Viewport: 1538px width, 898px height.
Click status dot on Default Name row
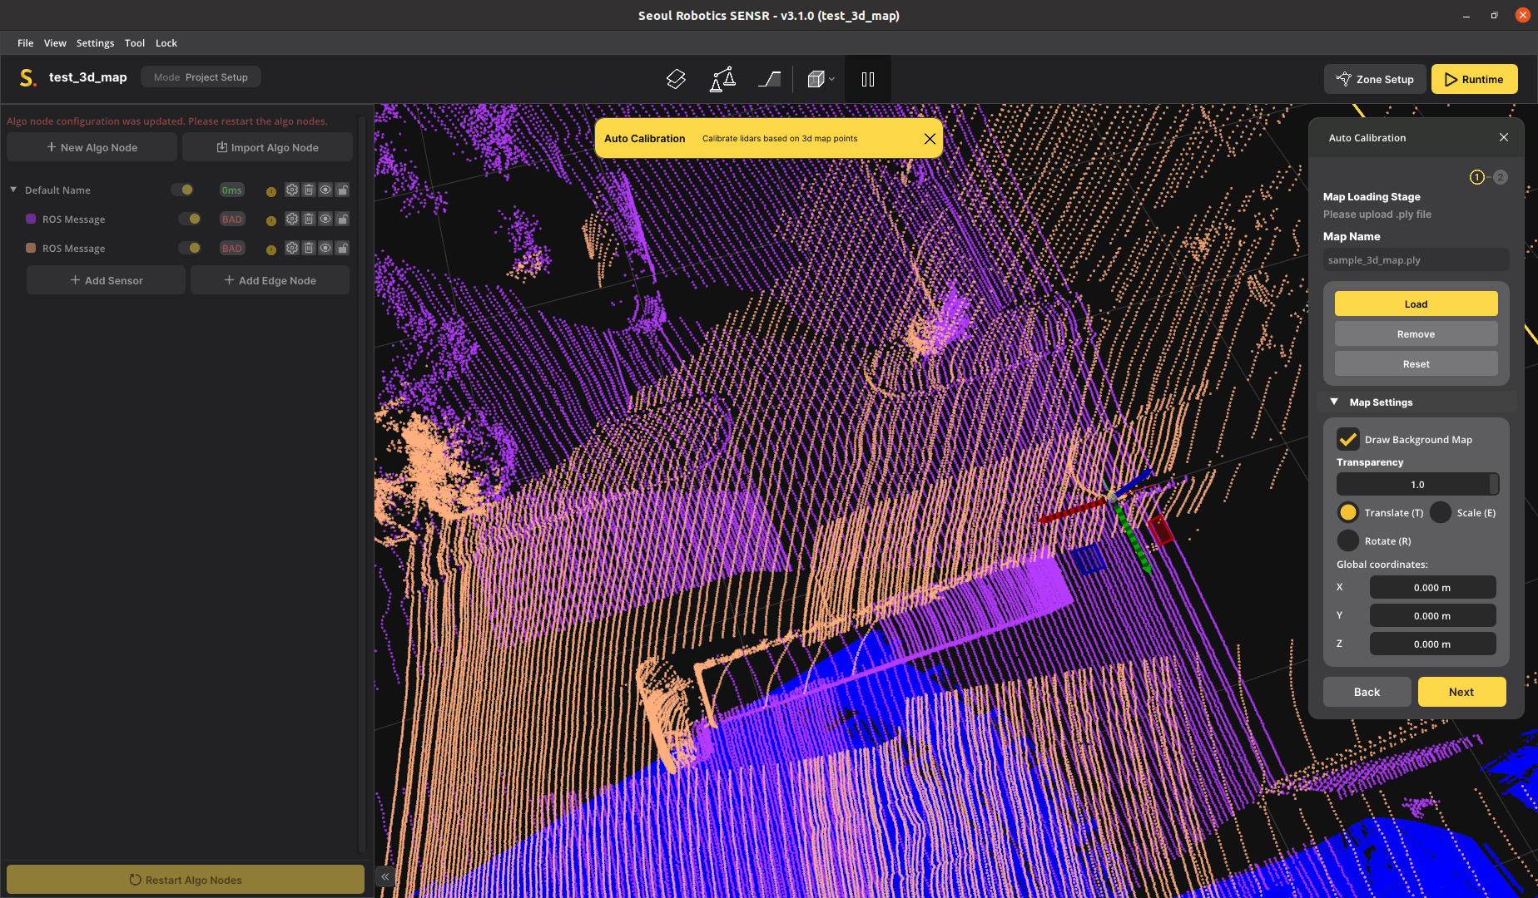click(x=270, y=191)
